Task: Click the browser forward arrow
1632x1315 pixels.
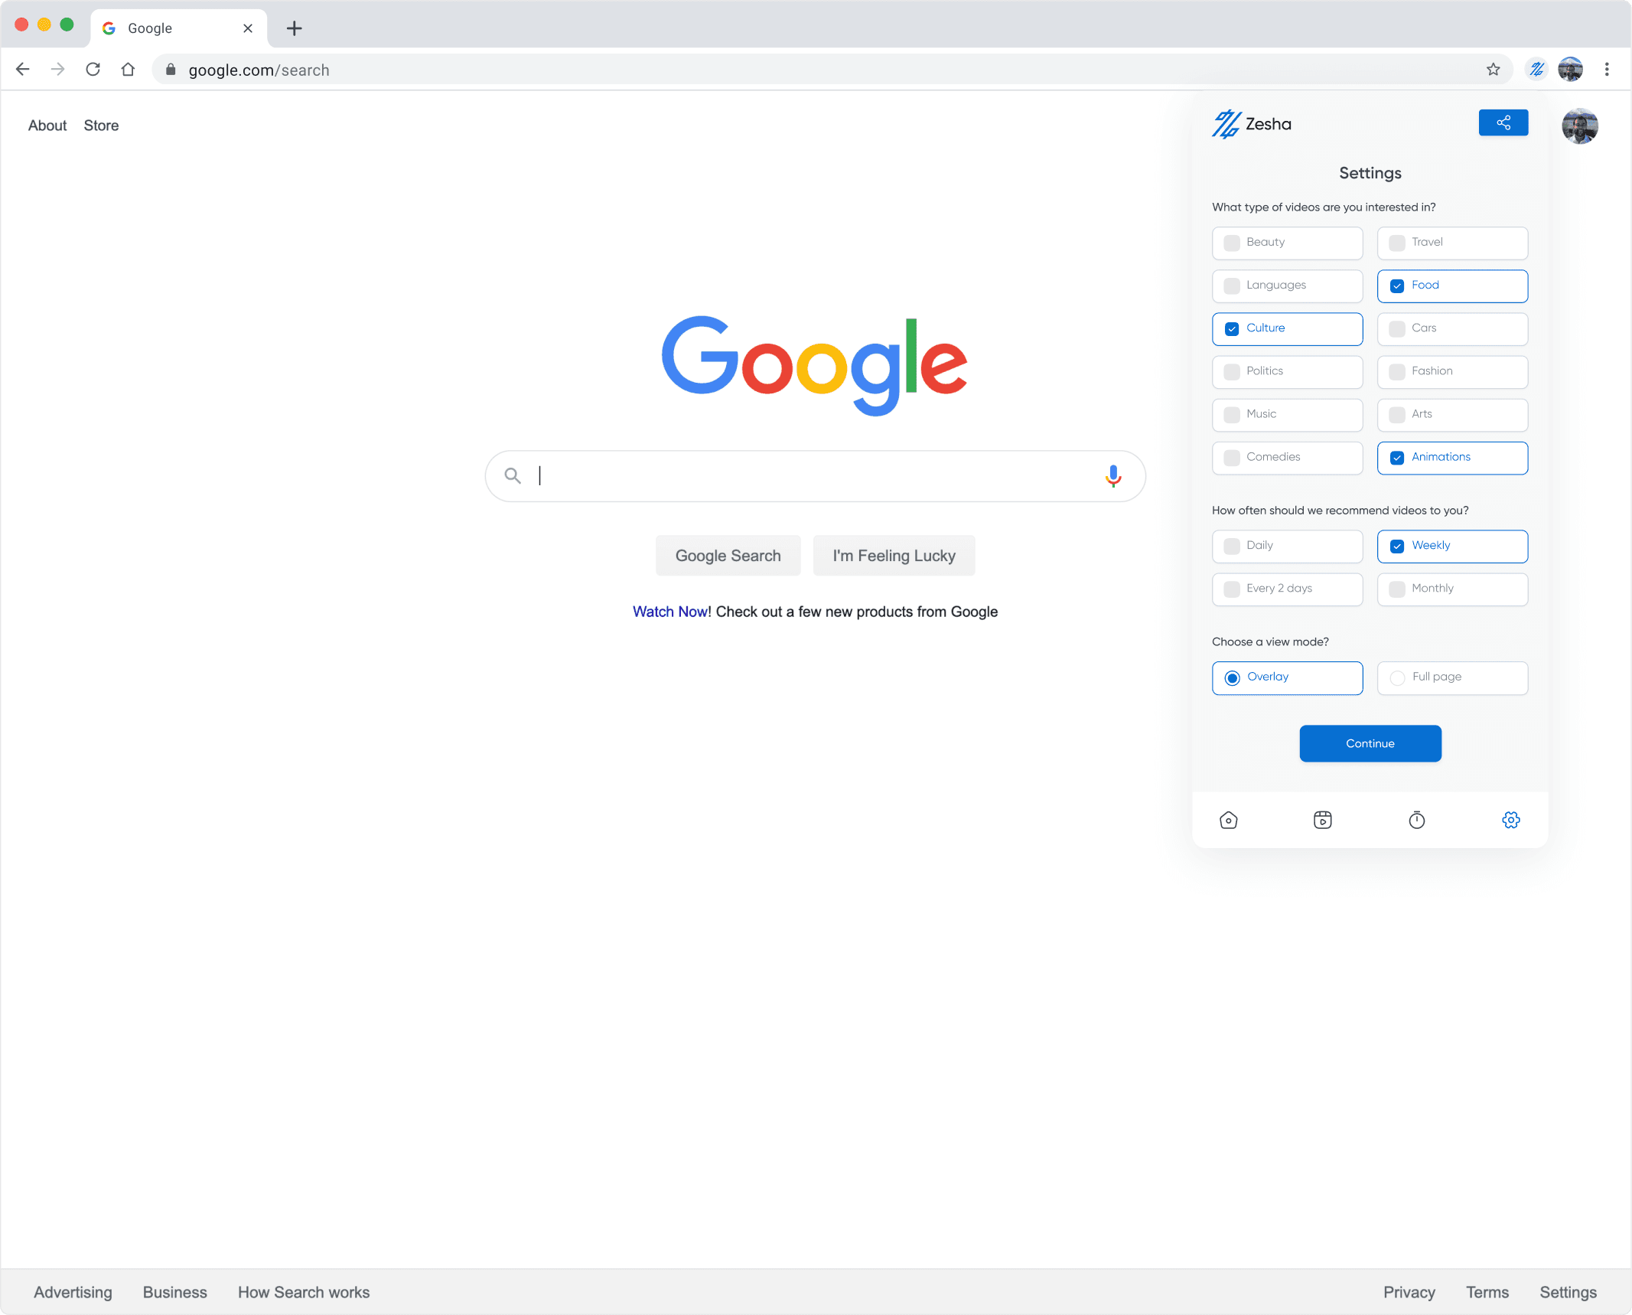Action: pos(57,70)
